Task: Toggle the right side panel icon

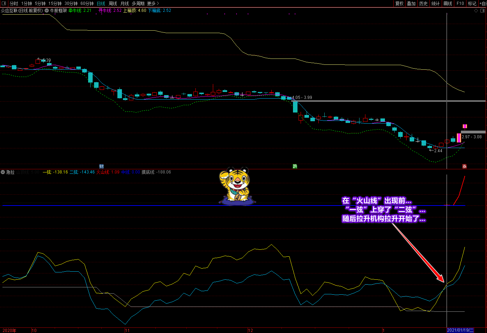Action: [x=482, y=10]
